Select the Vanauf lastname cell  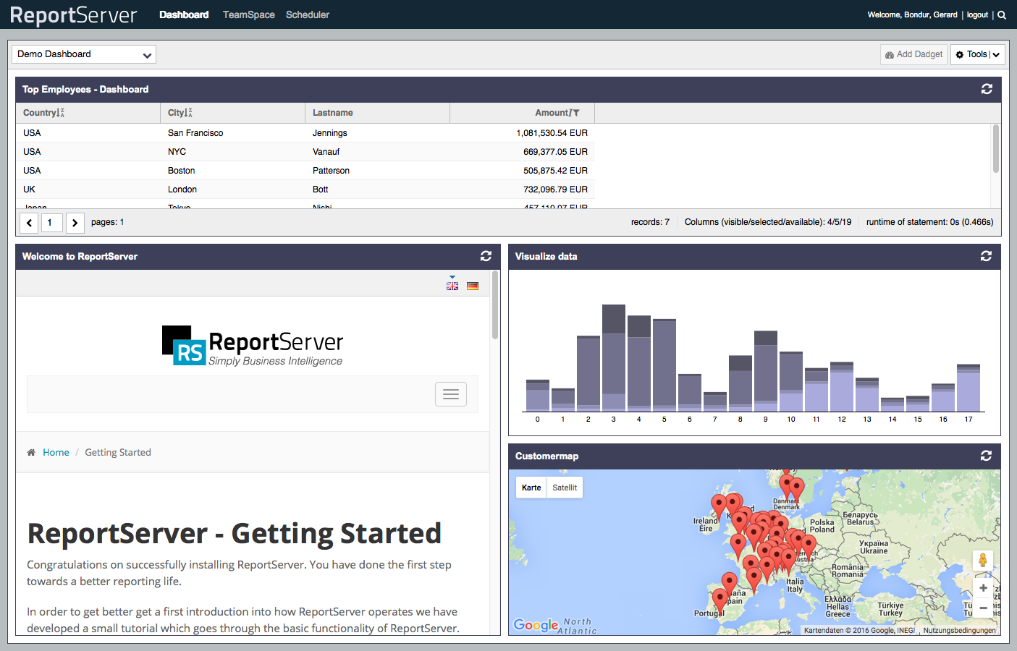[377, 152]
